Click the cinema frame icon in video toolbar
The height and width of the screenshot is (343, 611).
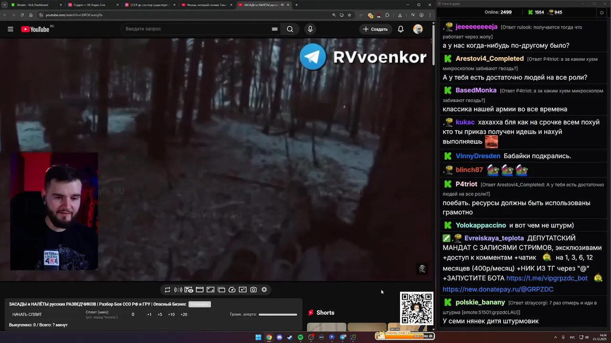coord(221,290)
